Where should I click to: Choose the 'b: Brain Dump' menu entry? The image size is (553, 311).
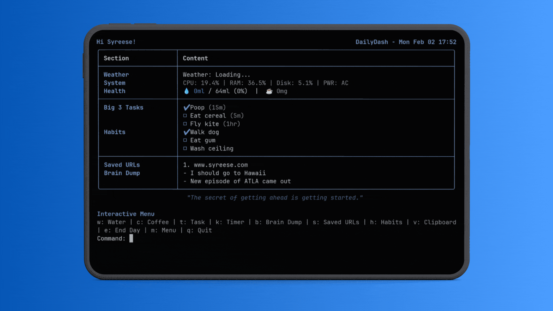pos(278,222)
